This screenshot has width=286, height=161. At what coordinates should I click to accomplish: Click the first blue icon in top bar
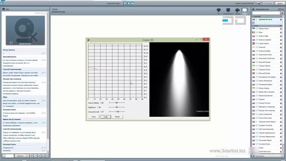pos(125,3)
